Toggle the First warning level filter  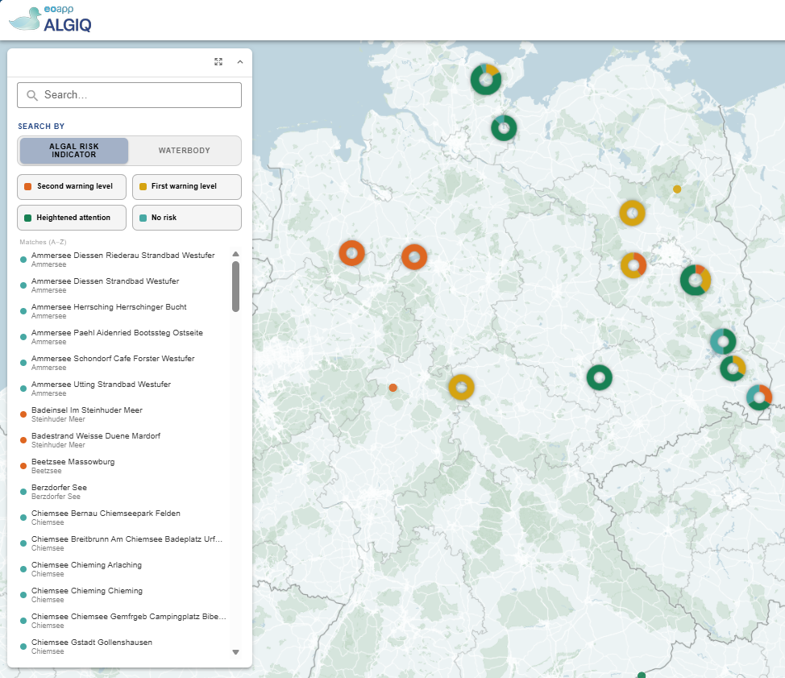[187, 186]
